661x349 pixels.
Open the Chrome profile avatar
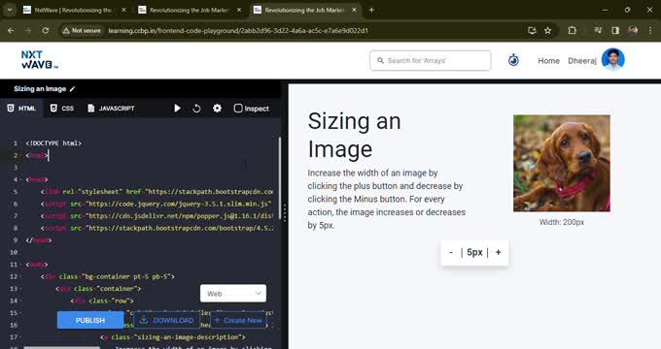click(633, 31)
